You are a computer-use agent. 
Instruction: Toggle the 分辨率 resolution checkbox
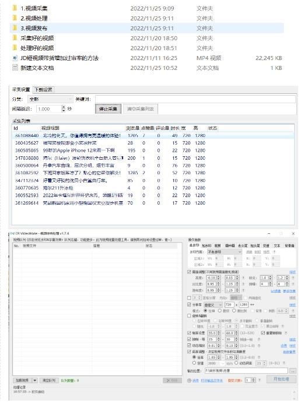(189, 304)
